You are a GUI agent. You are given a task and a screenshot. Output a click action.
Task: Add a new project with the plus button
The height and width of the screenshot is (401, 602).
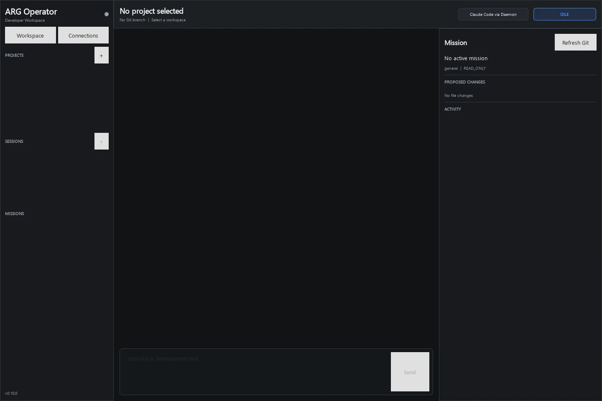[102, 55]
